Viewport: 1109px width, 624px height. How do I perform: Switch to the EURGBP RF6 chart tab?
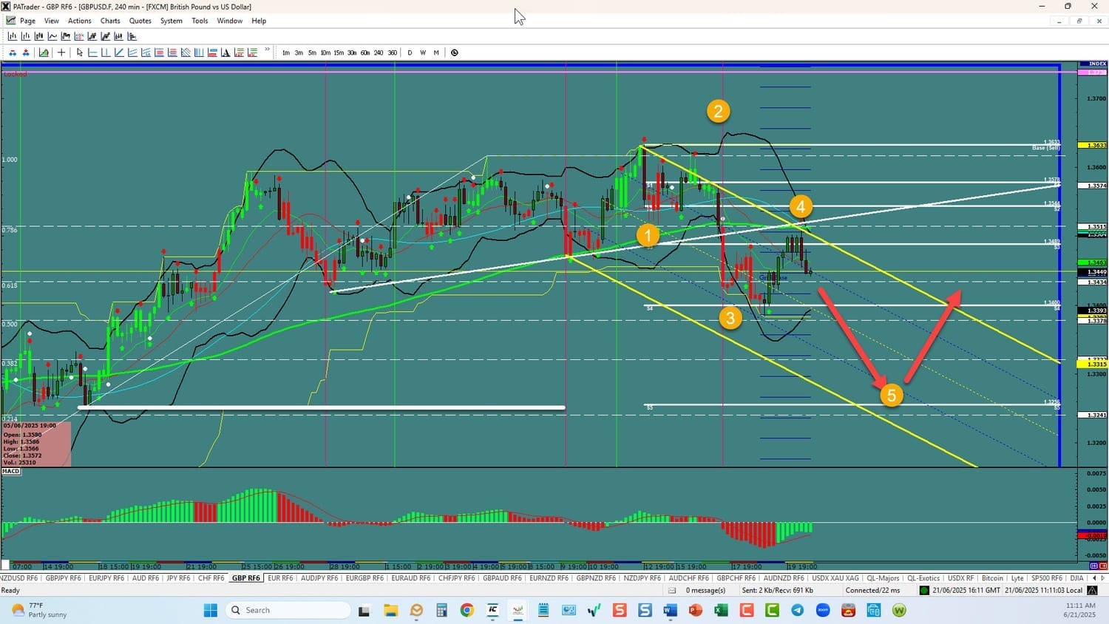(x=364, y=578)
